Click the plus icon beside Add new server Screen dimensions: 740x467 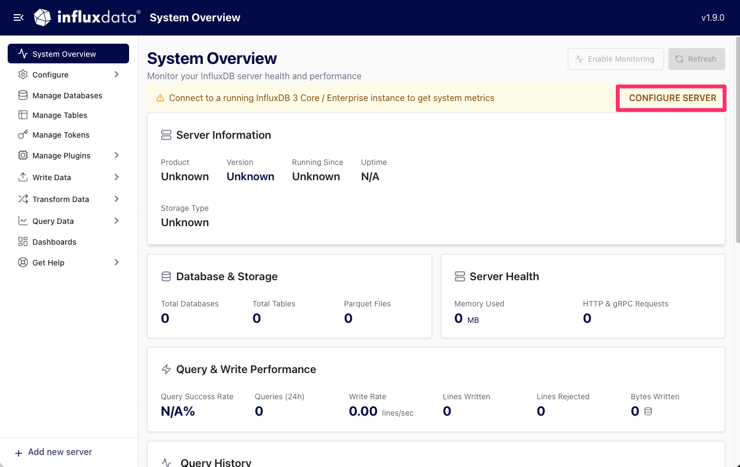19,453
